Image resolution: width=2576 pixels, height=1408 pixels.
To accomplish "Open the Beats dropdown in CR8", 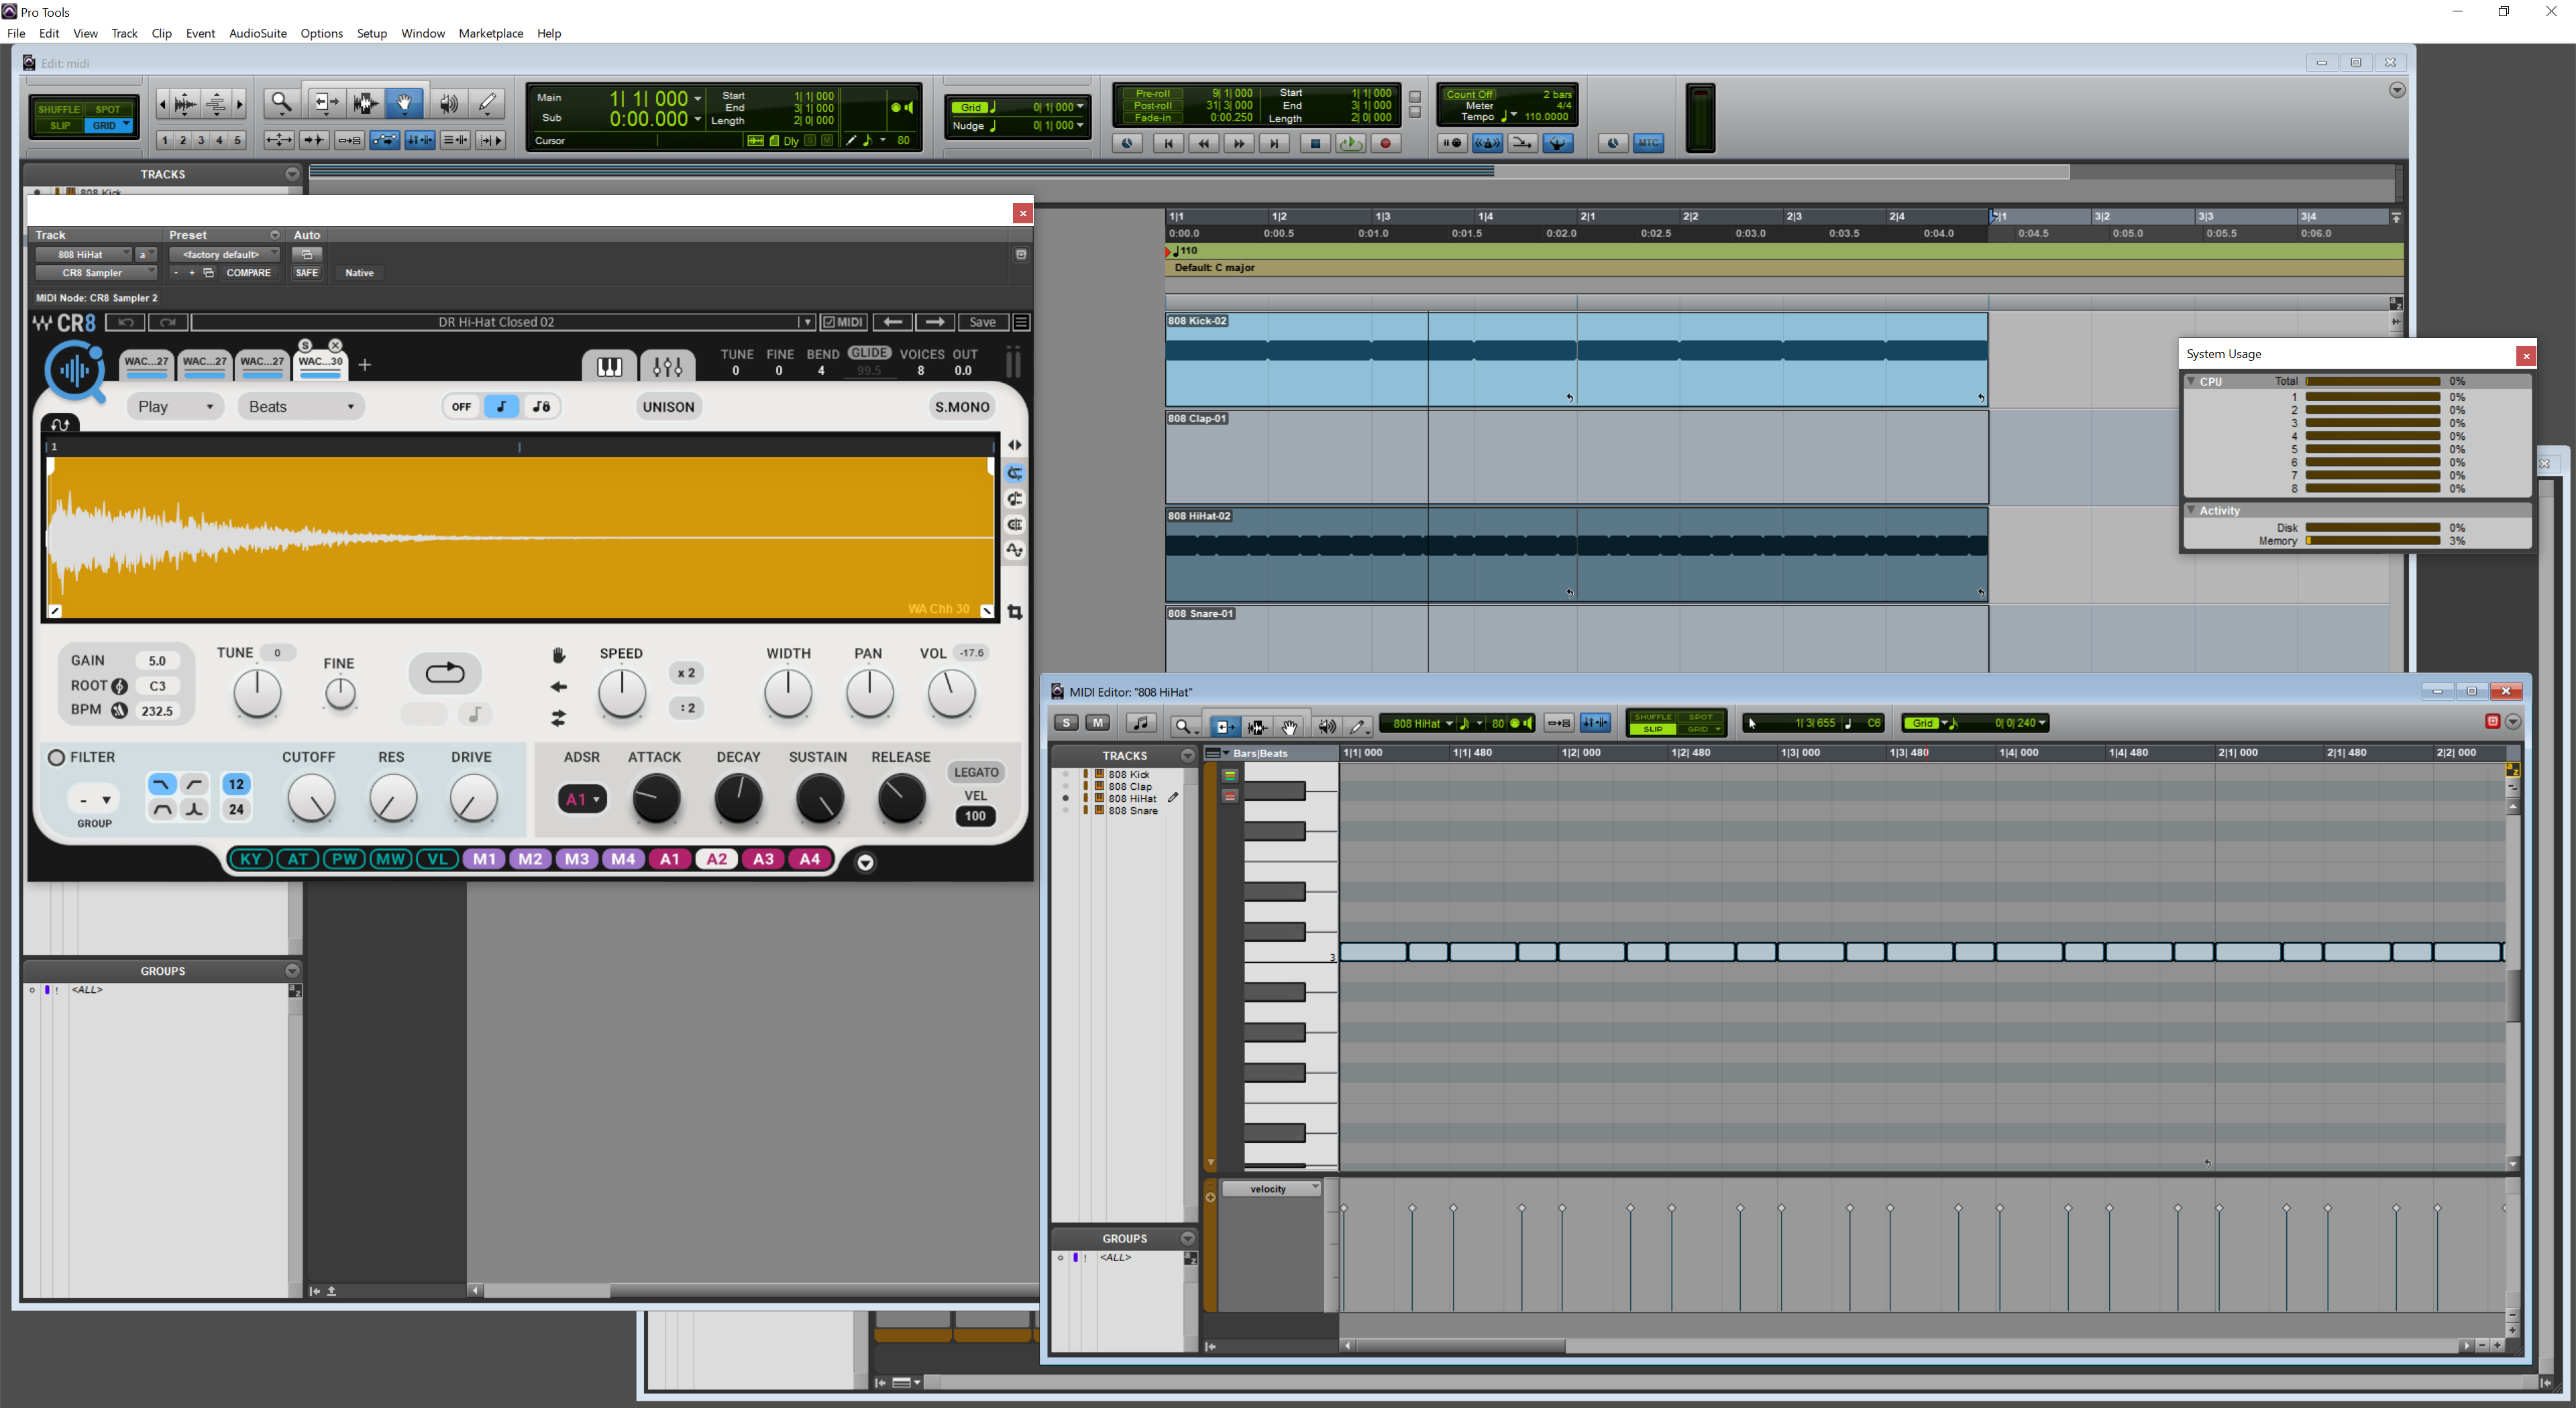I will pyautogui.click(x=300, y=407).
